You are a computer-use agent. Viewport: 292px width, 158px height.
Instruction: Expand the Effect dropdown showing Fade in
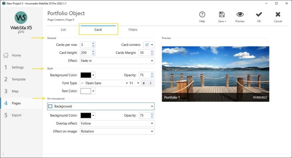(x=117, y=61)
